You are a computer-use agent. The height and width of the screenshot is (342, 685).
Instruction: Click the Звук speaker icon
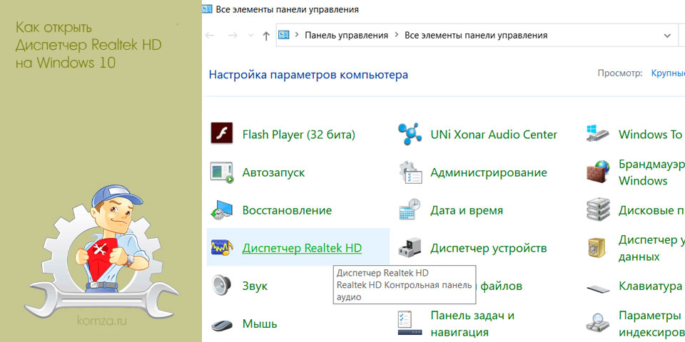(x=221, y=286)
